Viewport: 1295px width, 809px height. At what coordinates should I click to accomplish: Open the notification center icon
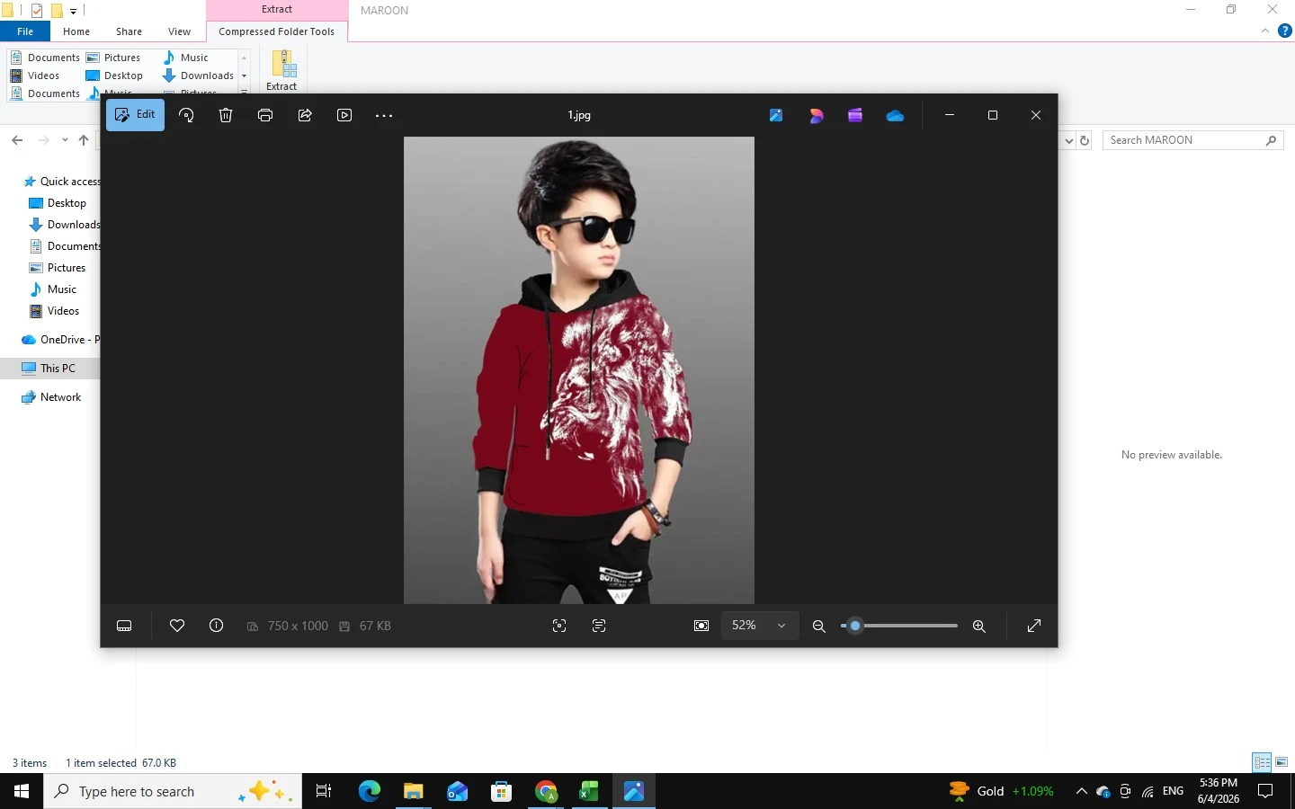(x=1265, y=791)
